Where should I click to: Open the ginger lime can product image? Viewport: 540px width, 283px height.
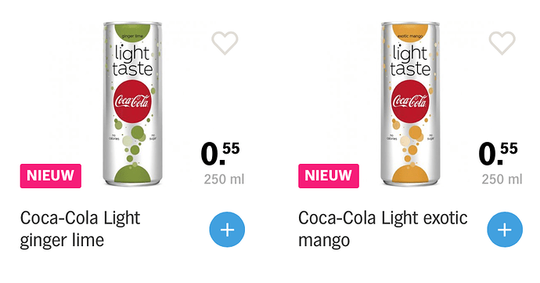pyautogui.click(x=132, y=104)
